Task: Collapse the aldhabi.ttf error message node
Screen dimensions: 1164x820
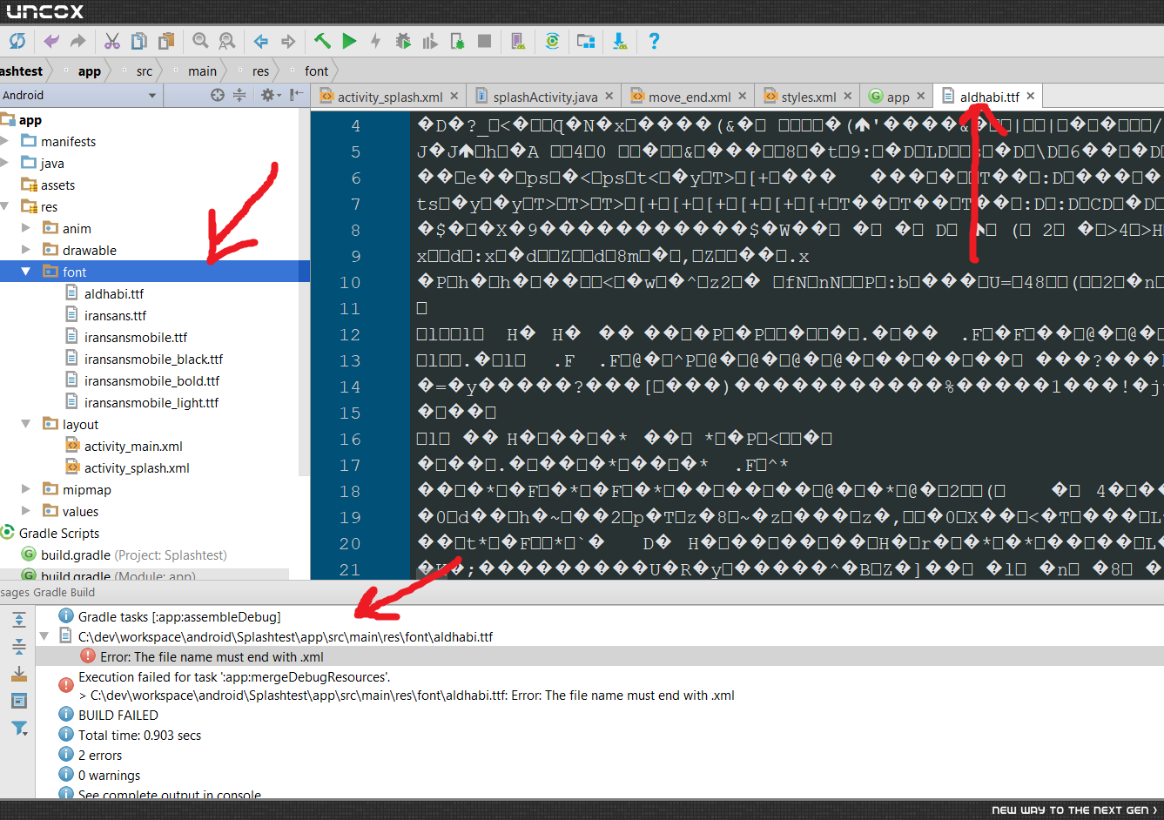Action: (x=44, y=636)
